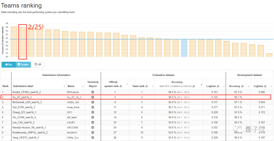
Task: Click bar chart icon beside Official system rank
Action: [121, 86]
